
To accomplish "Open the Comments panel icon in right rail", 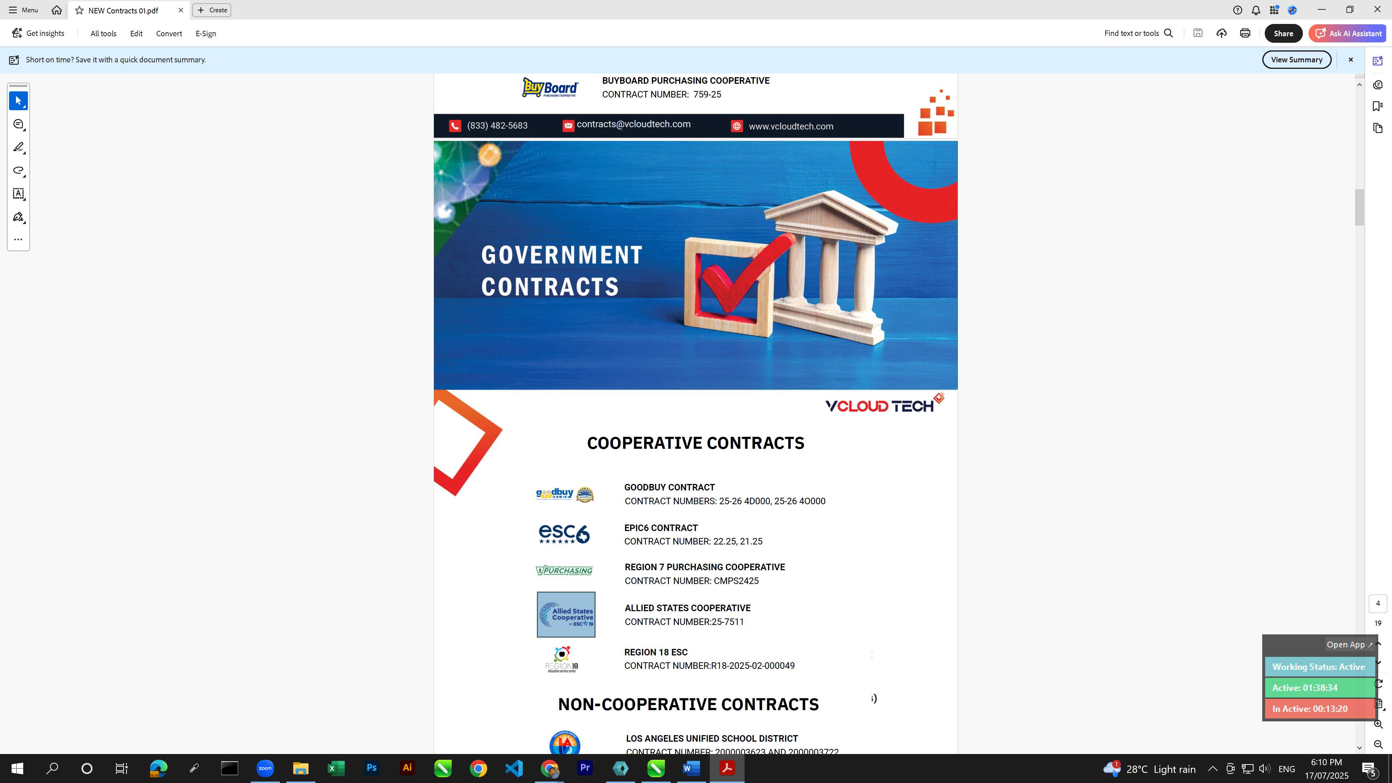I will coord(1378,84).
